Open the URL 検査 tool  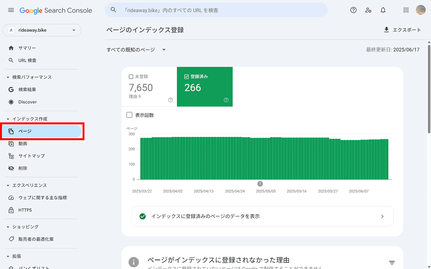(27, 60)
